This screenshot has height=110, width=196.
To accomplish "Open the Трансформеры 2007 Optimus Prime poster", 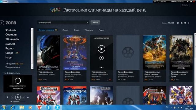I will pyautogui.click(x=48, y=53).
